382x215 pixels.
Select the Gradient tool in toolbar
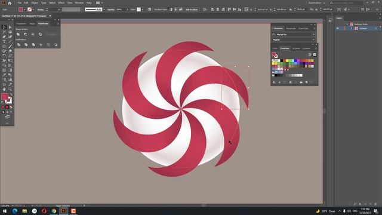10,70
